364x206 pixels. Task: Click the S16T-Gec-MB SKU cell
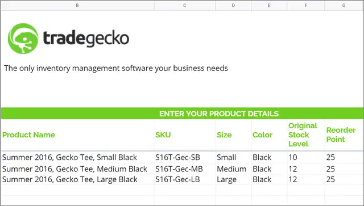pyautogui.click(x=184, y=169)
